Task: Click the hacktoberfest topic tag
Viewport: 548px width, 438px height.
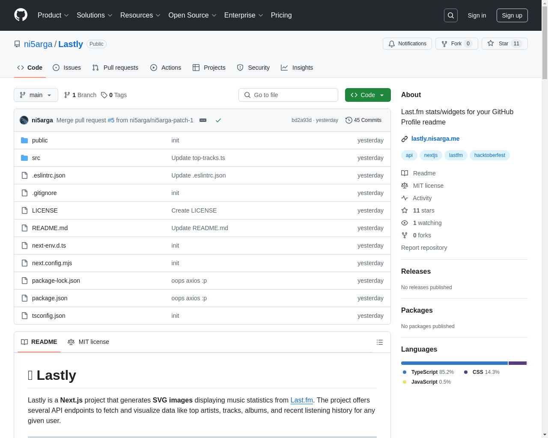Action: pos(490,155)
